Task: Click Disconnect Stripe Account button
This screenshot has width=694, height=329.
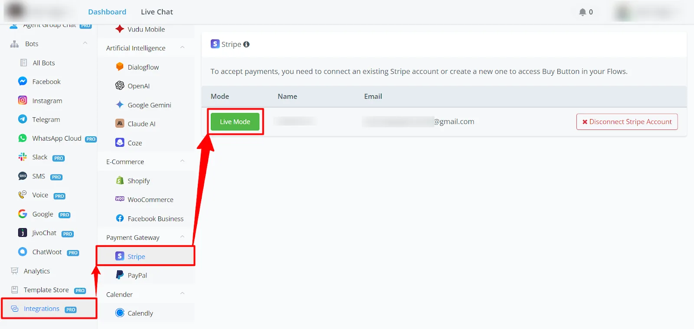Action: point(627,122)
